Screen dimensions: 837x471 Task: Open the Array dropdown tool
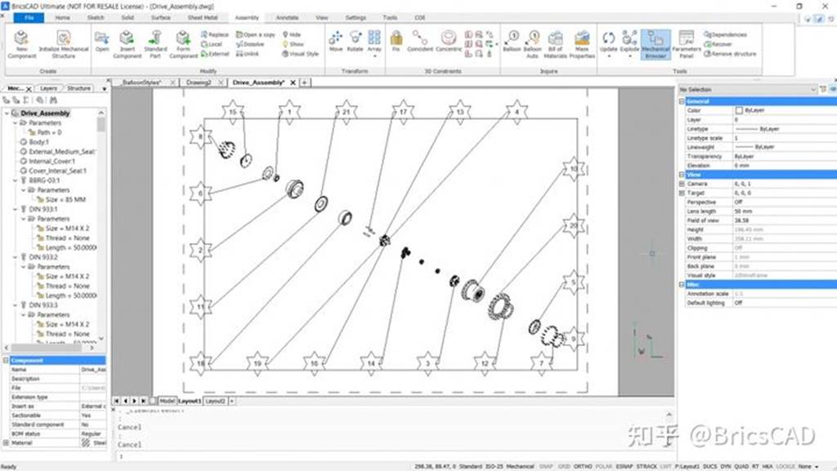374,42
